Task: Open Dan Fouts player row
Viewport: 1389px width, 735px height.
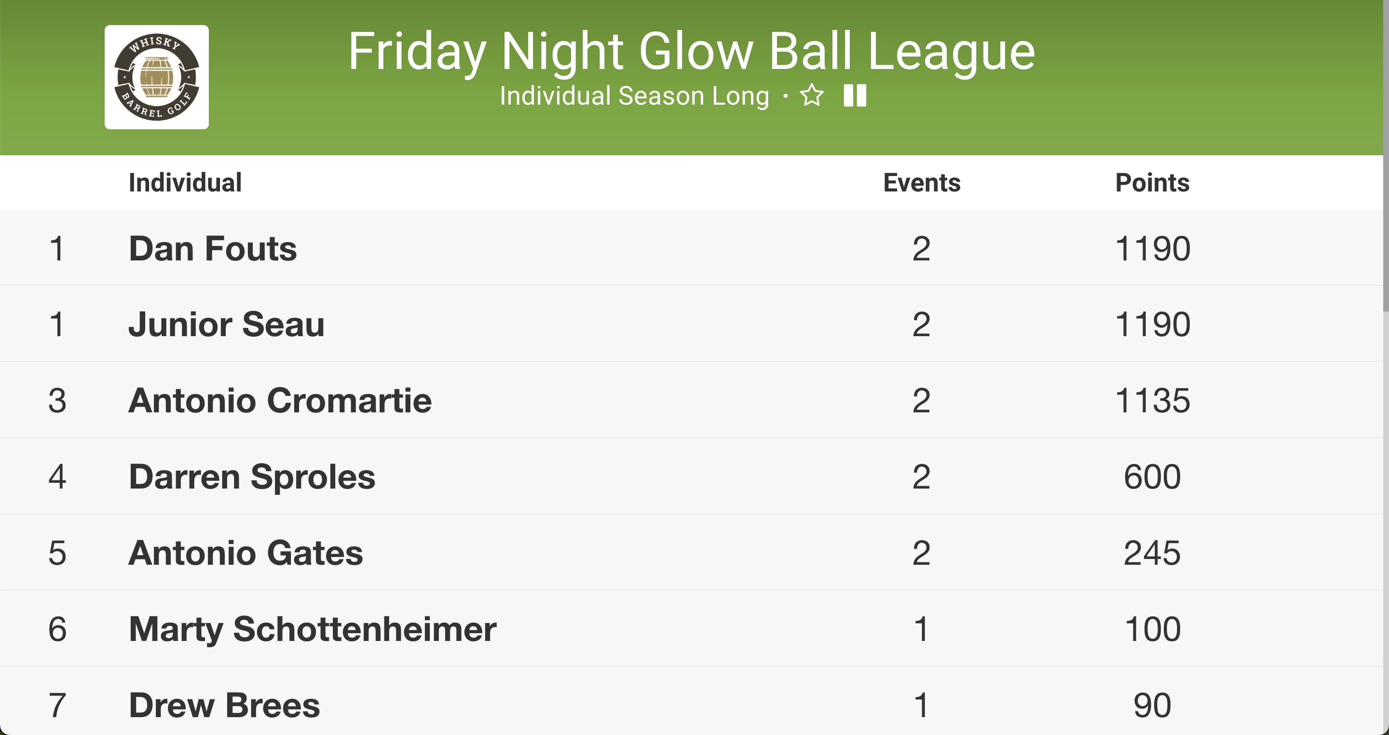Action: (x=691, y=248)
